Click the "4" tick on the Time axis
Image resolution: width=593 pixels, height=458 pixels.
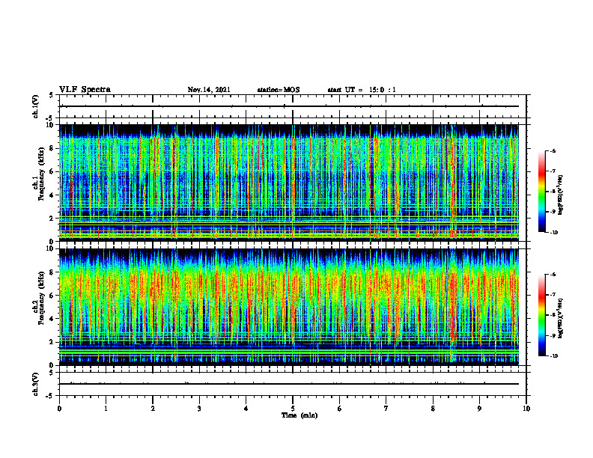(x=246, y=409)
